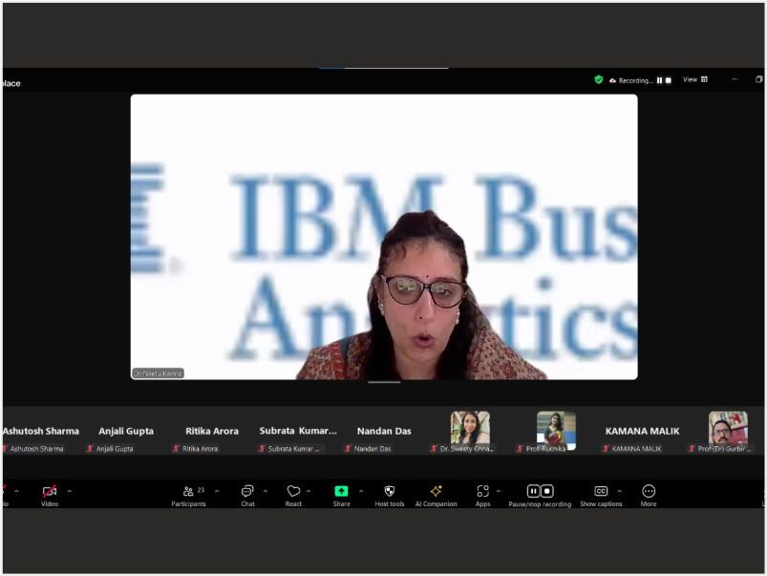
Task: Pause recording from the top status bar
Action: (x=659, y=80)
